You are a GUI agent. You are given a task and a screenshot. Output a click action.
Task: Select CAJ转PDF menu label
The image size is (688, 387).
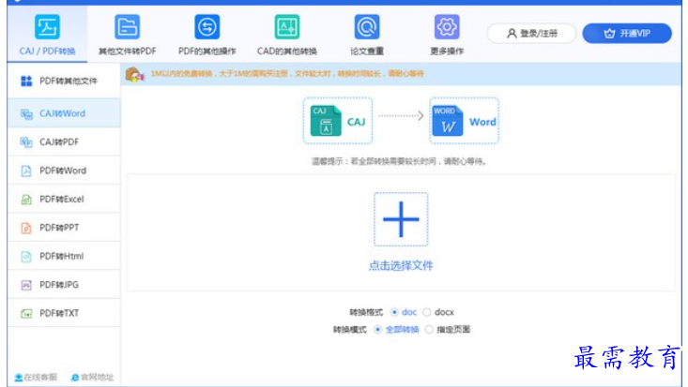pos(59,142)
